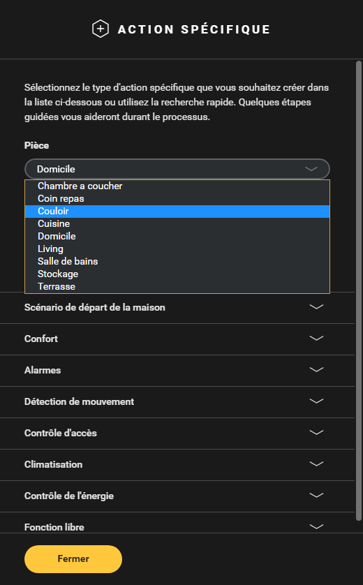
Task: Expand Contrôle de l'énergie section
Action: tap(177, 496)
